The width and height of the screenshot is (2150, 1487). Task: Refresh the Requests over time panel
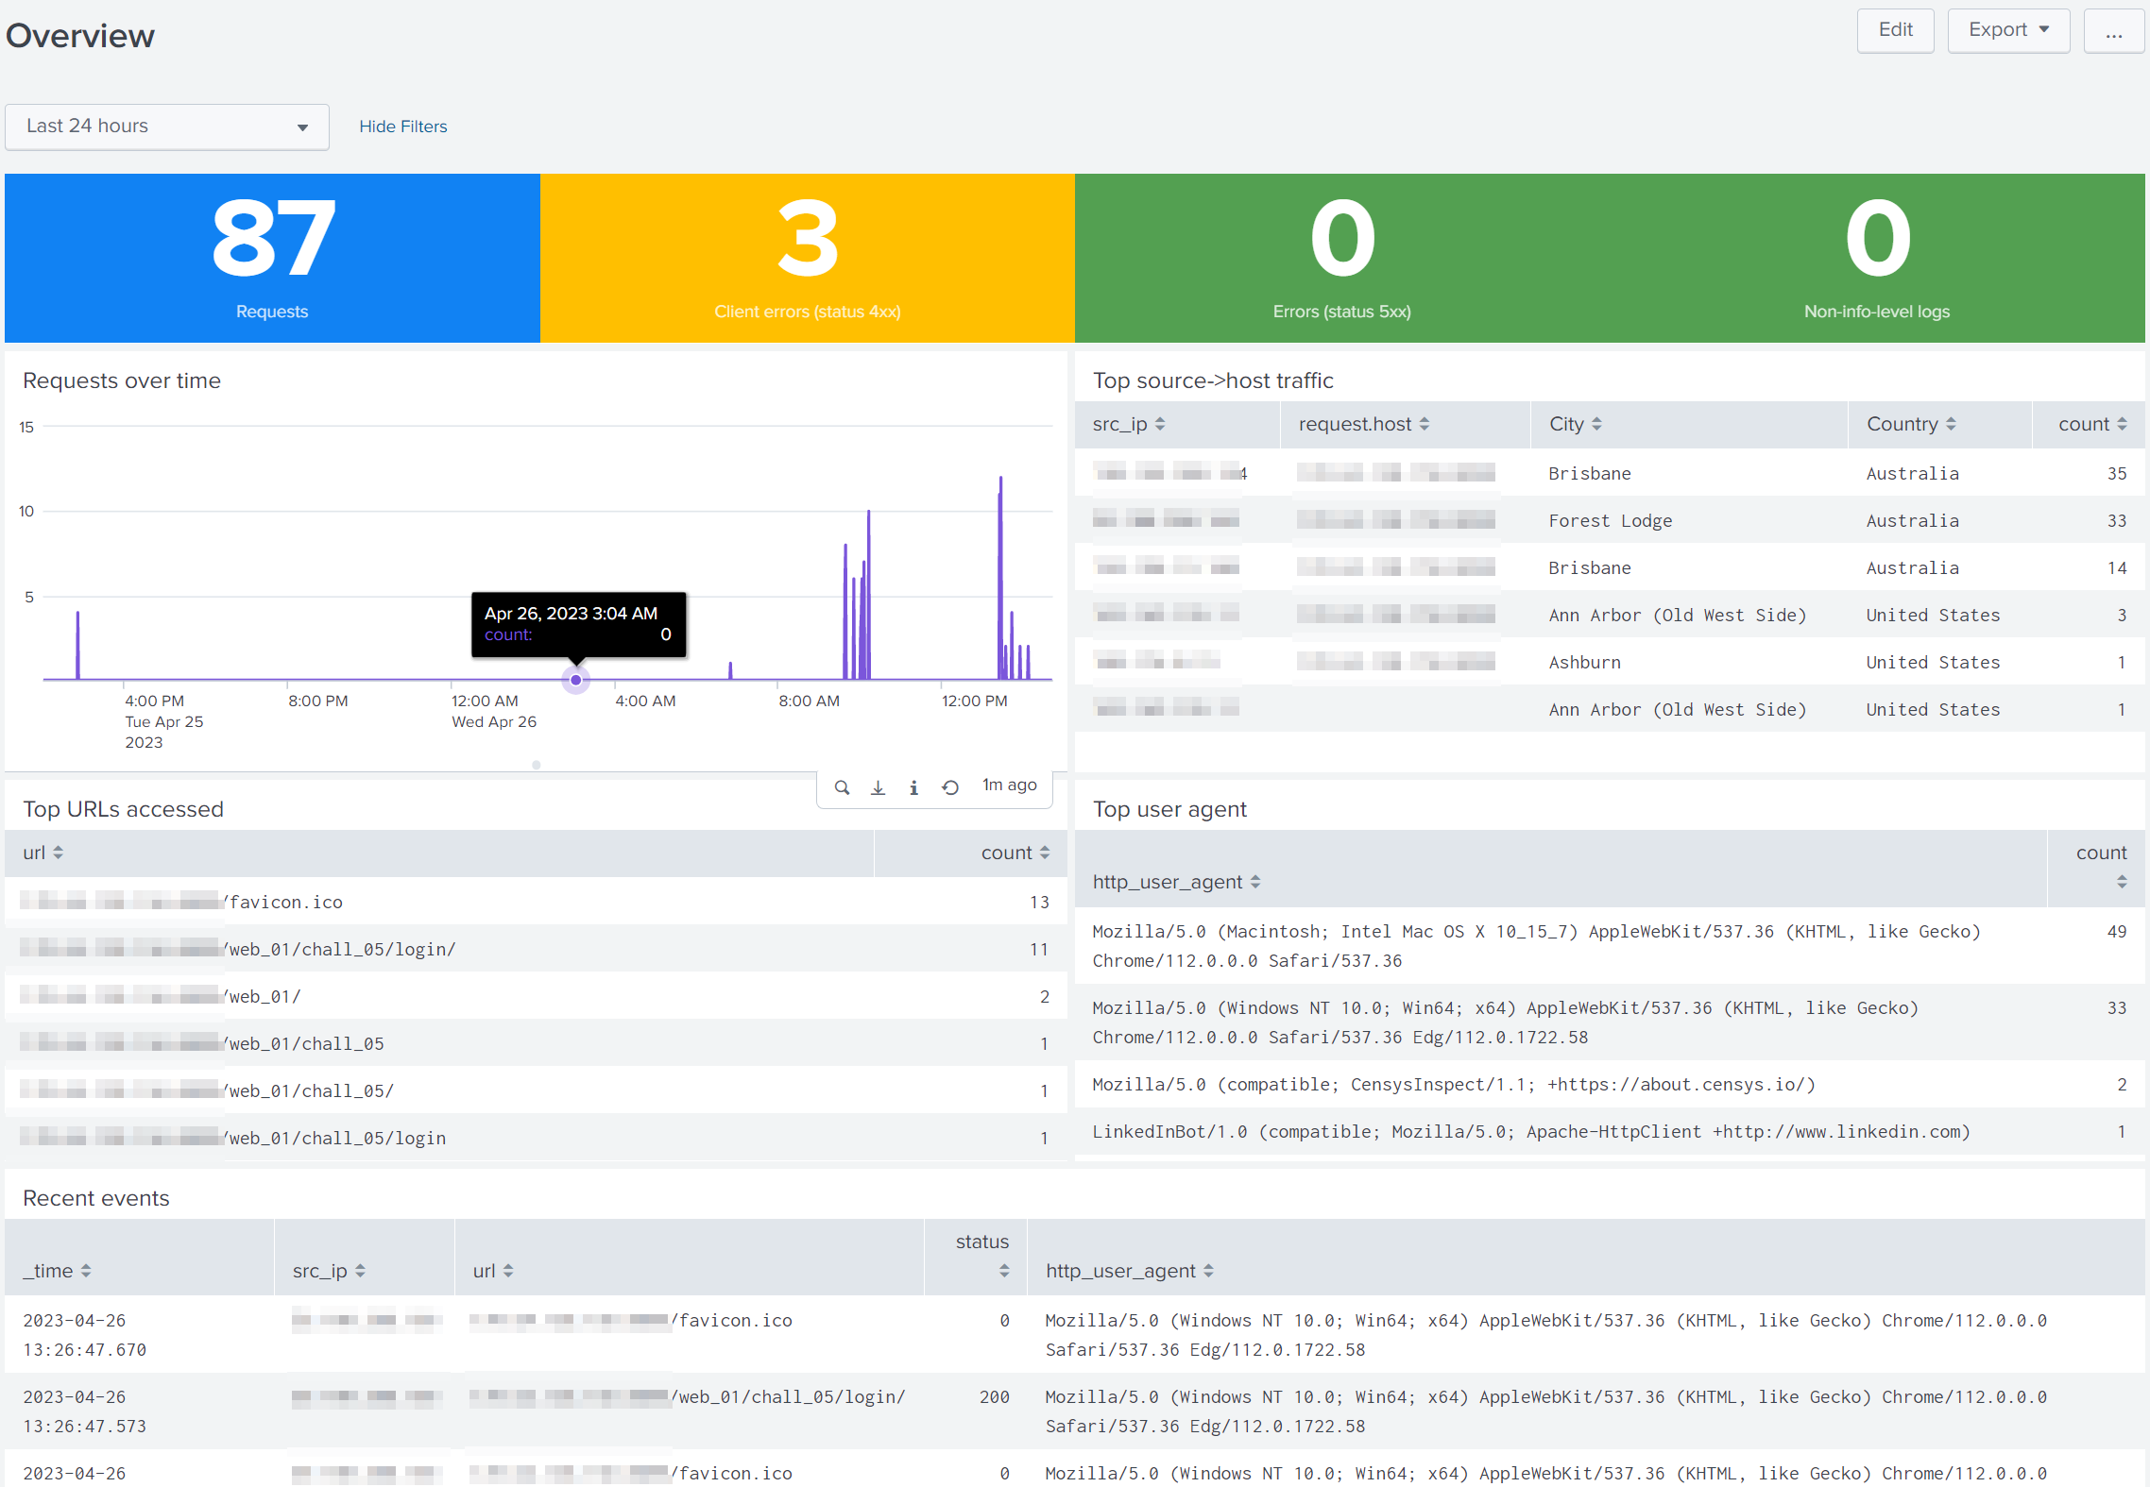[950, 786]
